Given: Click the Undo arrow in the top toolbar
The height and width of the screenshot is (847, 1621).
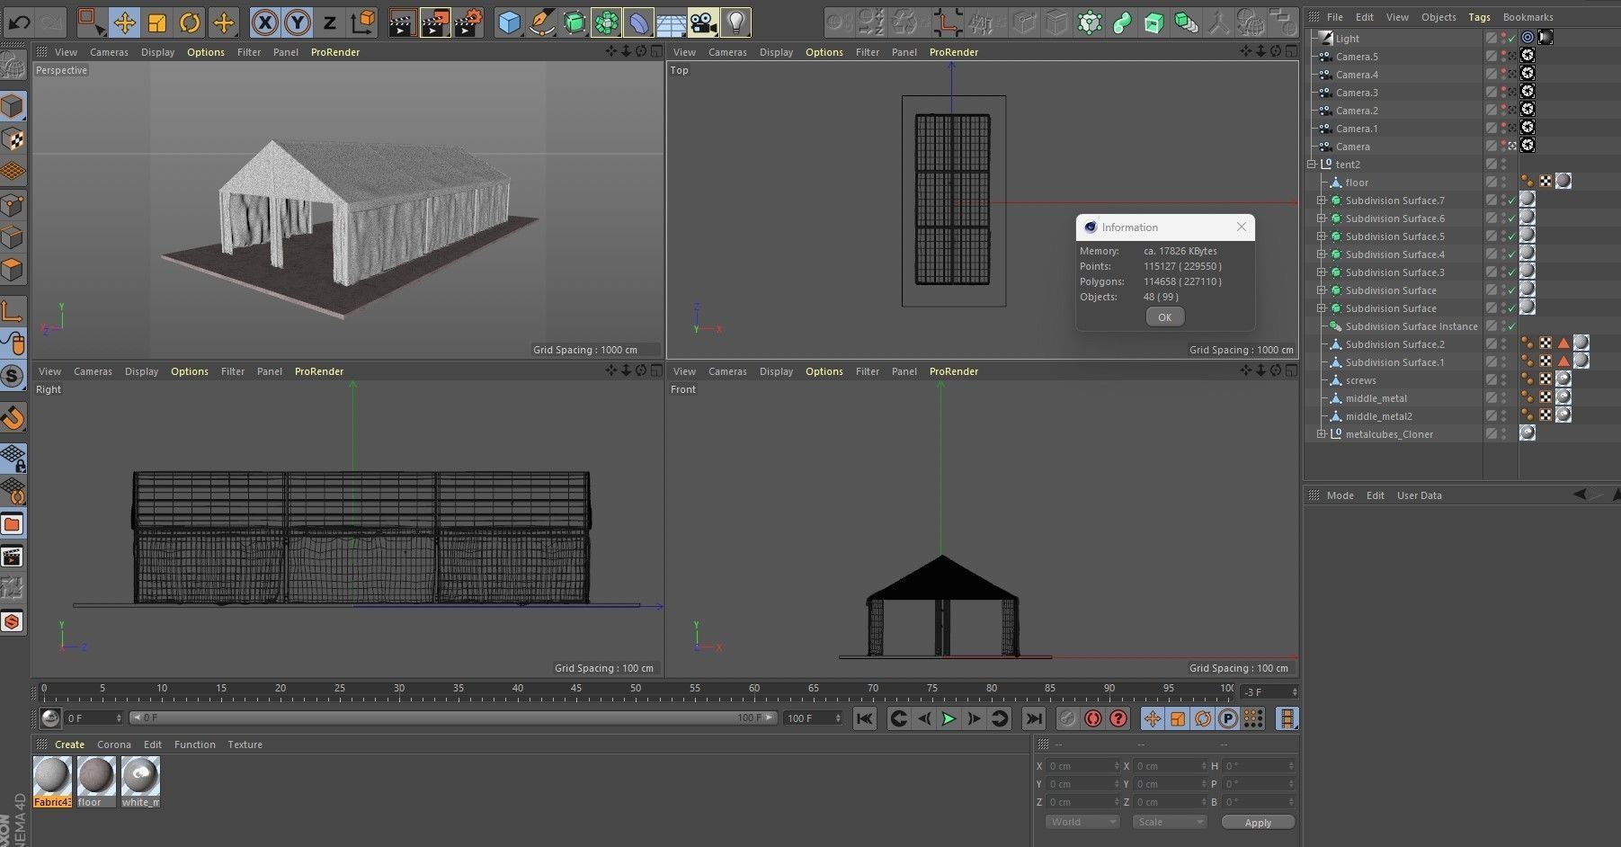Looking at the screenshot, I should coord(20,22).
